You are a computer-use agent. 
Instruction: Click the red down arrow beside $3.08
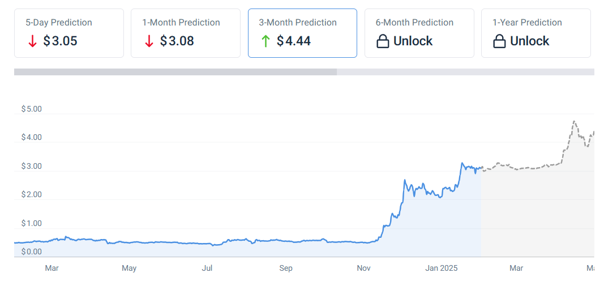coord(149,41)
